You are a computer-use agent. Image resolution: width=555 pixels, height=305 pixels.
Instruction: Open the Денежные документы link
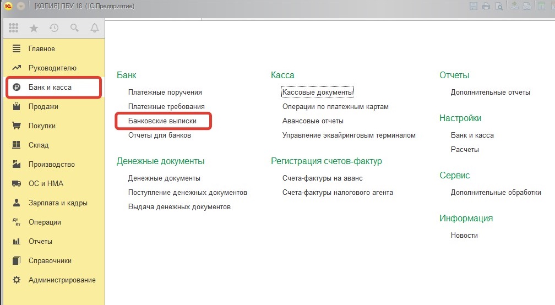(x=164, y=178)
